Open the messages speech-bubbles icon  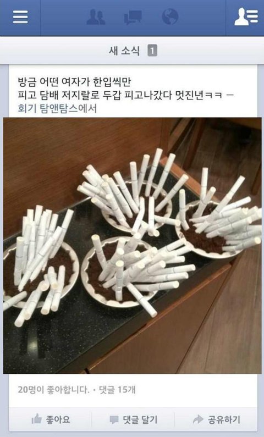[133, 17]
